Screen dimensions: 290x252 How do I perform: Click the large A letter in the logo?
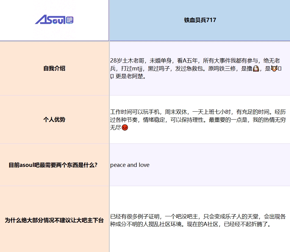pyautogui.click(x=41, y=20)
